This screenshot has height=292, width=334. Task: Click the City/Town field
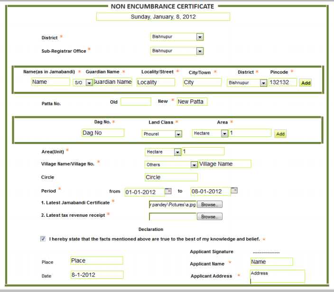202,82
